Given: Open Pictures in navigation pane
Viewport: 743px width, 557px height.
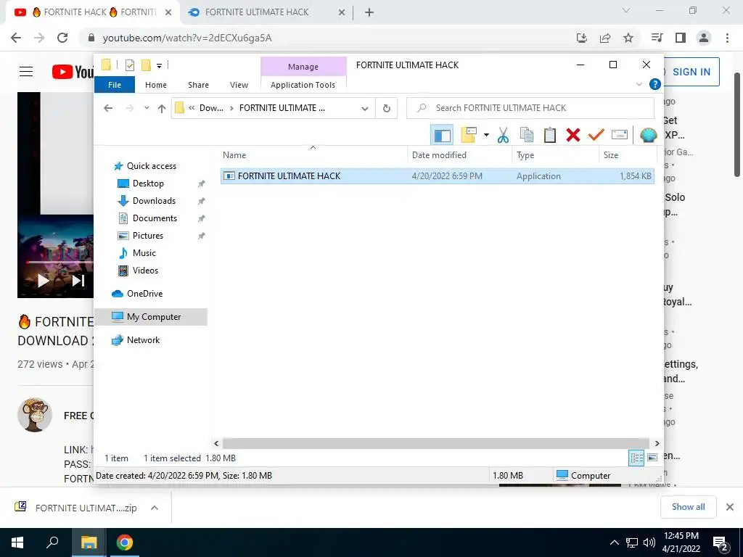Looking at the screenshot, I should 148,236.
